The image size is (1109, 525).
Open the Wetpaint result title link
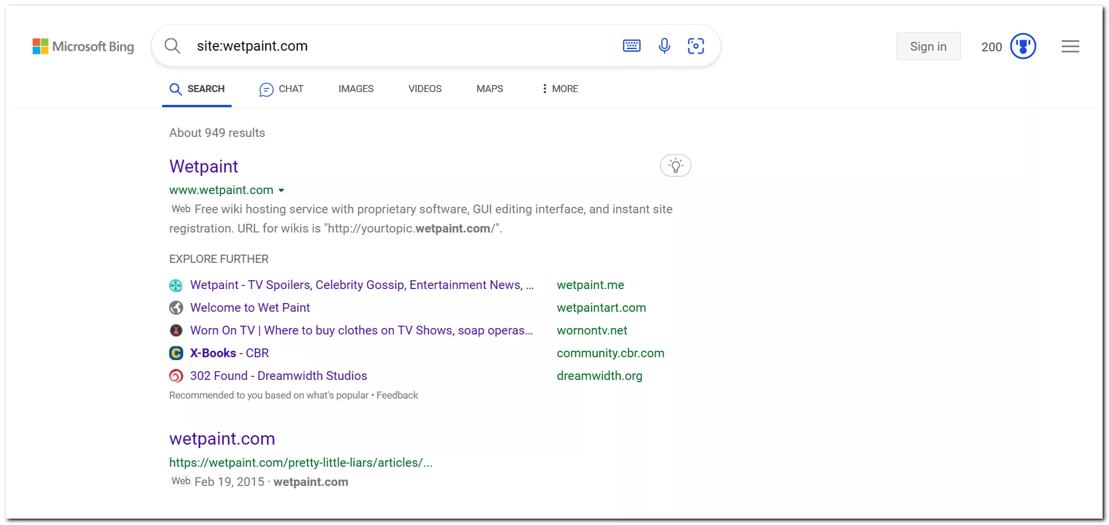204,167
